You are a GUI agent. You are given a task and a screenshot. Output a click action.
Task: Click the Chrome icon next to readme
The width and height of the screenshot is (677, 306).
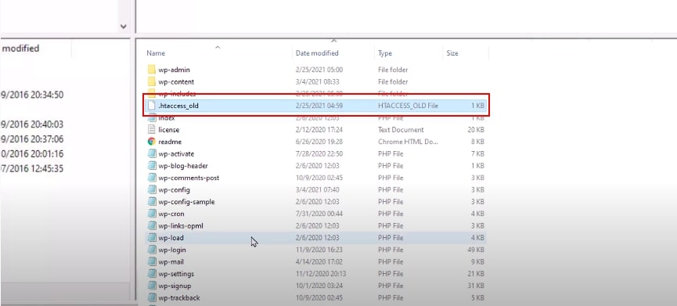point(151,142)
